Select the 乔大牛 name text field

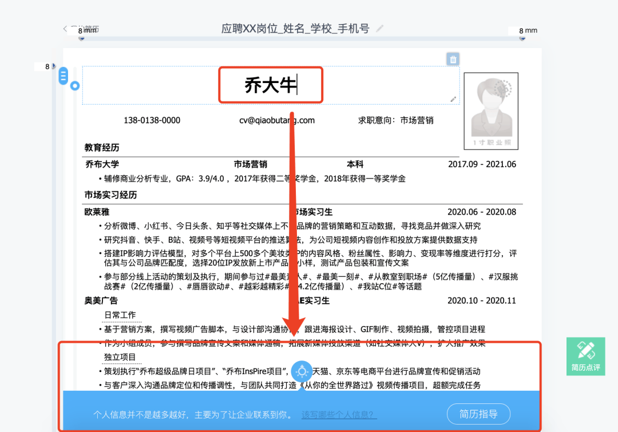click(271, 85)
